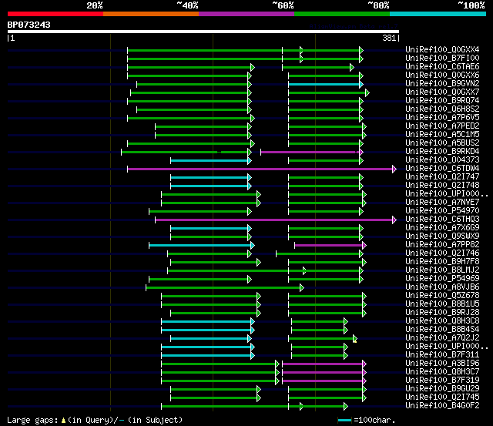Click the purple alignment bar in A3BI96 row
The width and height of the screenshot is (493, 426).
324,364
